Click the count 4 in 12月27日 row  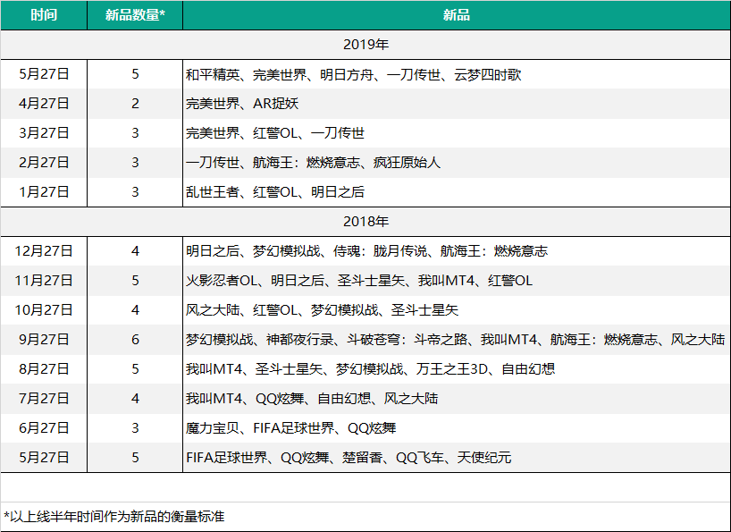point(135,251)
